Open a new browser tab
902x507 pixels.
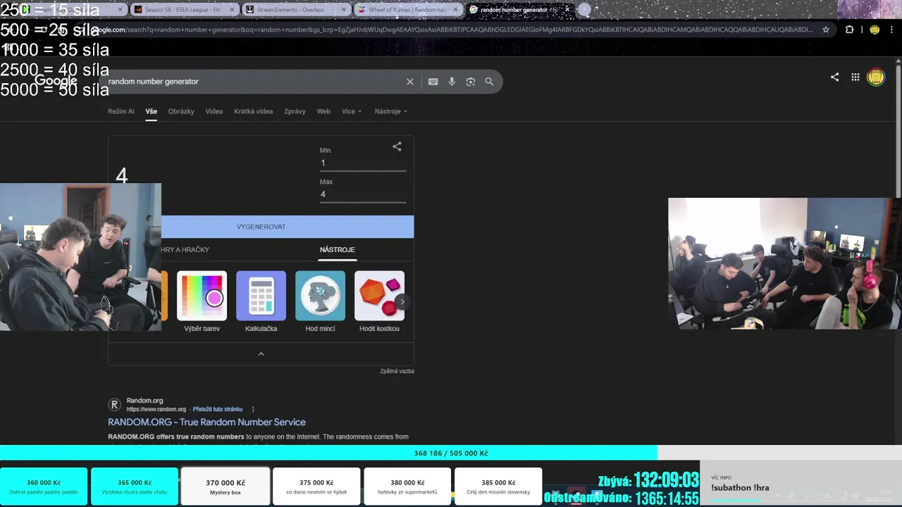(x=584, y=10)
